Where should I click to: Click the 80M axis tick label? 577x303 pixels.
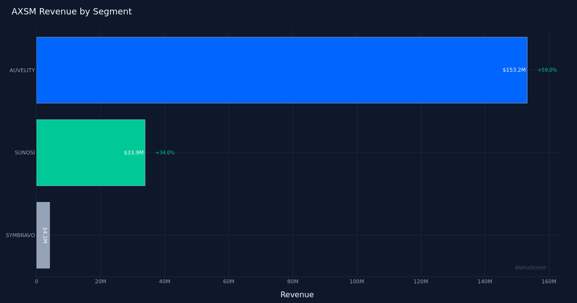[293, 282]
